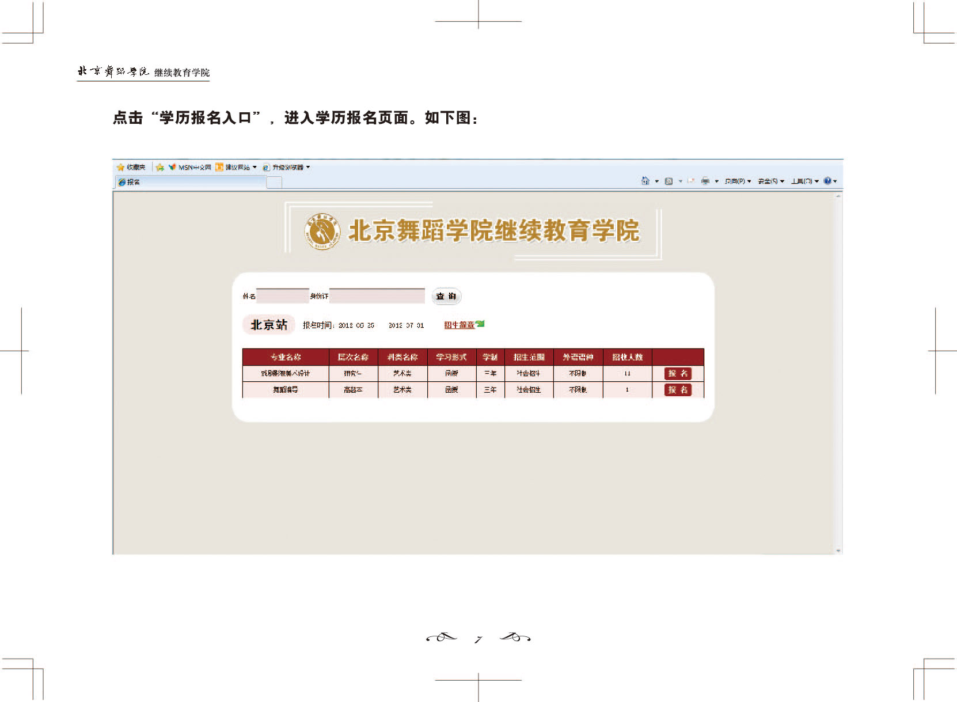Click the add-to-favorites-bar star icon
Image resolution: width=957 pixels, height=702 pixels.
[x=160, y=168]
